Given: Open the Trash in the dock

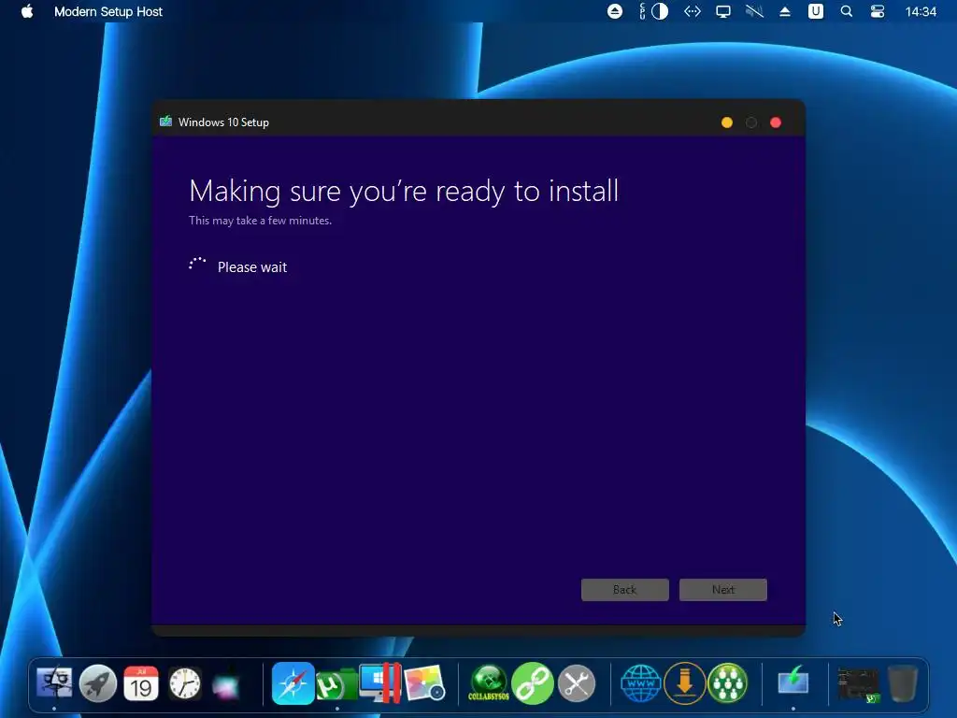Looking at the screenshot, I should tap(902, 683).
